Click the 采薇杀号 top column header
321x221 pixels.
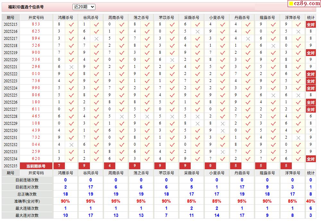(x=192, y=18)
